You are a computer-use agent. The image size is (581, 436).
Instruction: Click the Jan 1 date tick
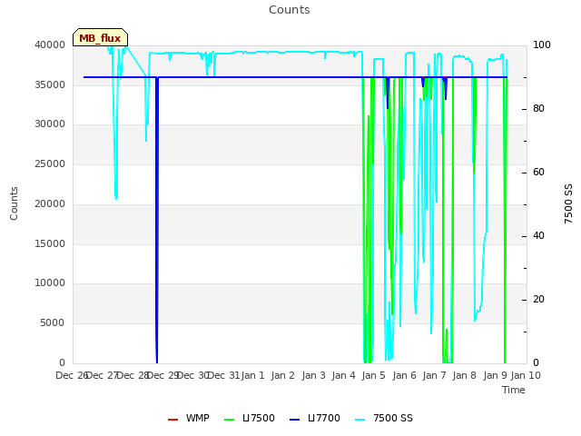point(252,375)
